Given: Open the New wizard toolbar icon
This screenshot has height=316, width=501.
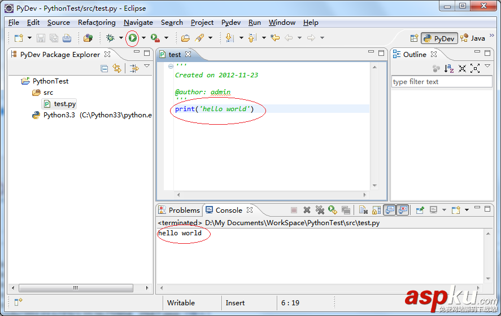Looking at the screenshot, I should (x=19, y=38).
